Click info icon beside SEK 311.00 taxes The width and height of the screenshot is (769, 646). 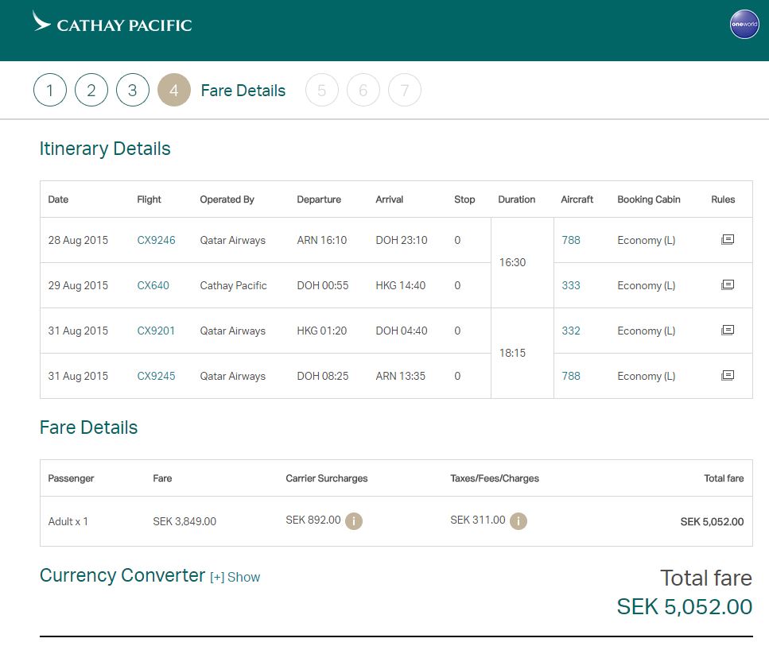(x=518, y=521)
